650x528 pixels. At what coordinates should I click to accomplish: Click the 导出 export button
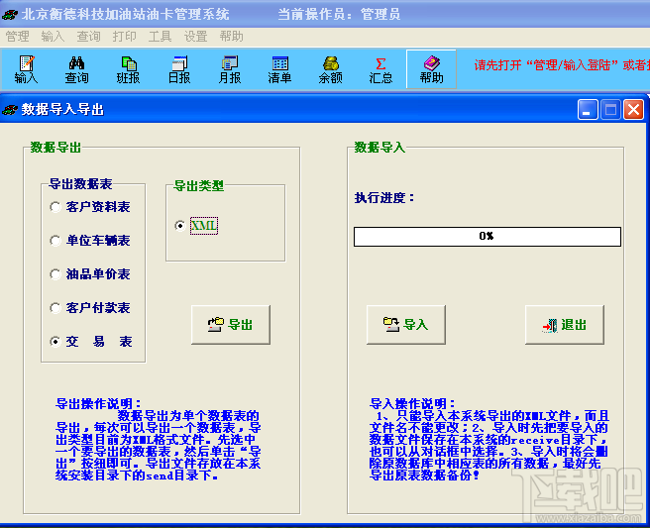pos(231,325)
